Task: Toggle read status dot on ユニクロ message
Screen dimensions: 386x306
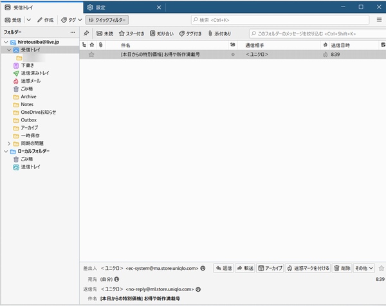Action: click(233, 55)
